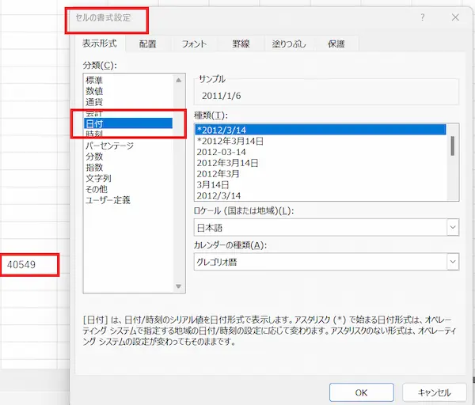Select the 2012-03-14 date format
475x405 pixels.
[x=224, y=151]
